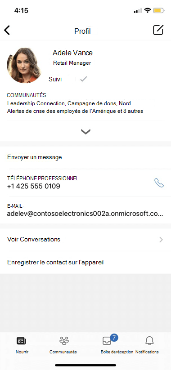Tap phone number +1 425 555 0109
The image size is (171, 370).
(34, 187)
